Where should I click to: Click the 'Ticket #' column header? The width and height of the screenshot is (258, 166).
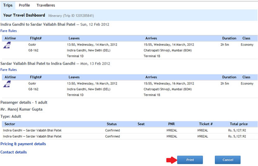pos(206,124)
